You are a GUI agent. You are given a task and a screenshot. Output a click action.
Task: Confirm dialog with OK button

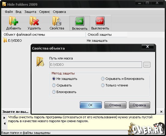[x=91, y=105]
